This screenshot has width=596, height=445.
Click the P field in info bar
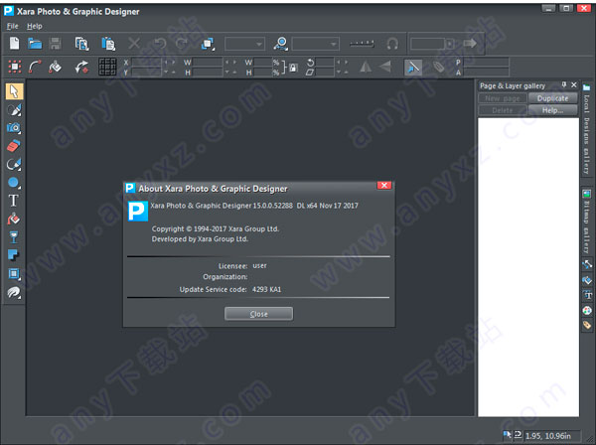(486, 62)
